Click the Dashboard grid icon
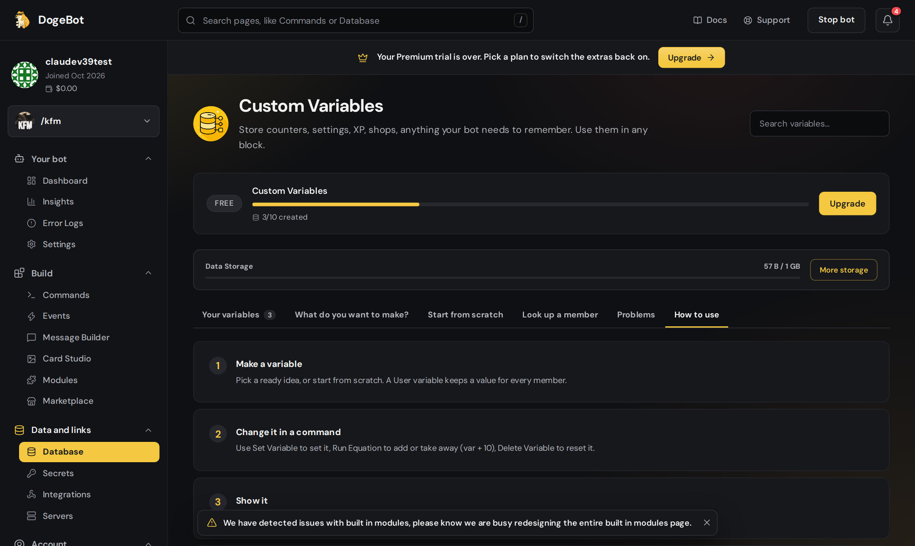Image resolution: width=915 pixels, height=546 pixels. (x=31, y=181)
